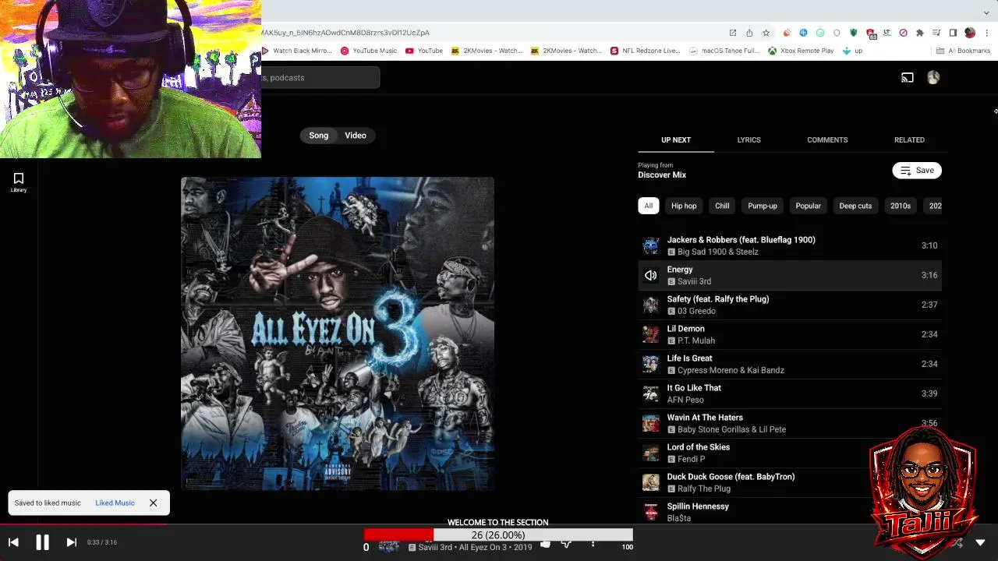Viewport: 998px width, 561px height.
Task: Click the Lord of the Skies thumbnail
Action: pyautogui.click(x=650, y=453)
